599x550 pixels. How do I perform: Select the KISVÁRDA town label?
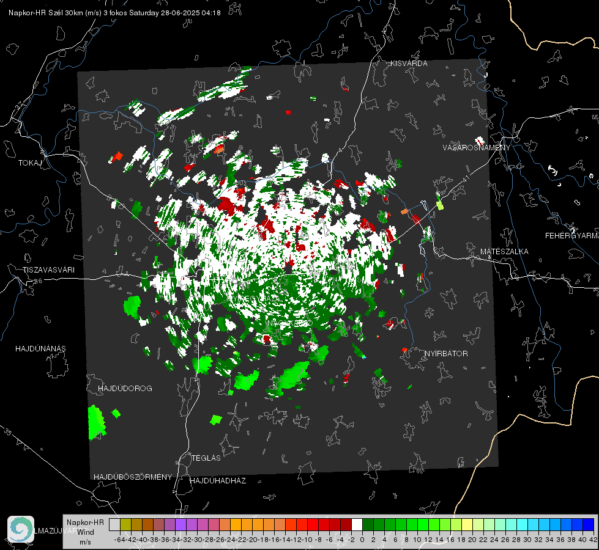(409, 64)
